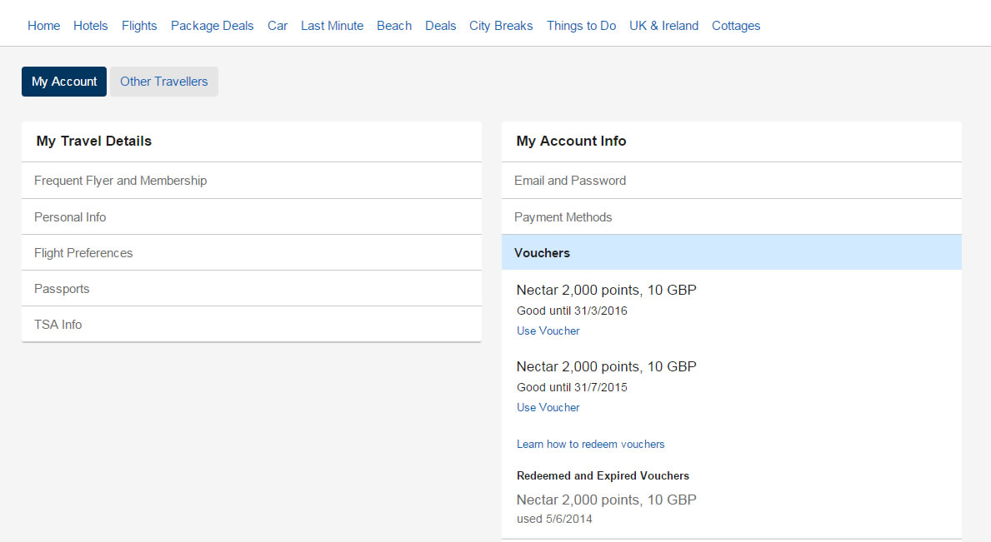Open Things to Do in navigation

click(x=581, y=26)
